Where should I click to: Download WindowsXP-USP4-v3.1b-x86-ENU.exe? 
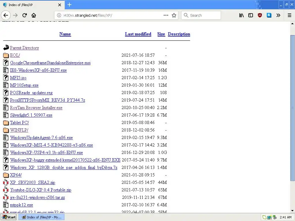pos(46,153)
